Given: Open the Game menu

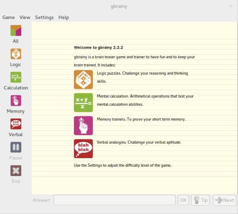Looking at the screenshot, I should (x=8, y=17).
